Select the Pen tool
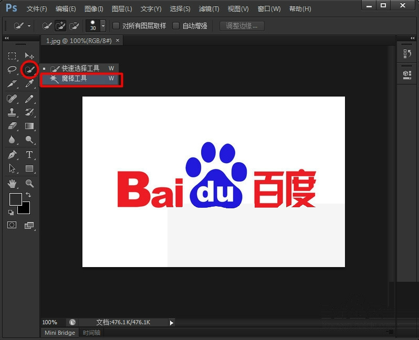419x340 pixels. [x=12, y=155]
